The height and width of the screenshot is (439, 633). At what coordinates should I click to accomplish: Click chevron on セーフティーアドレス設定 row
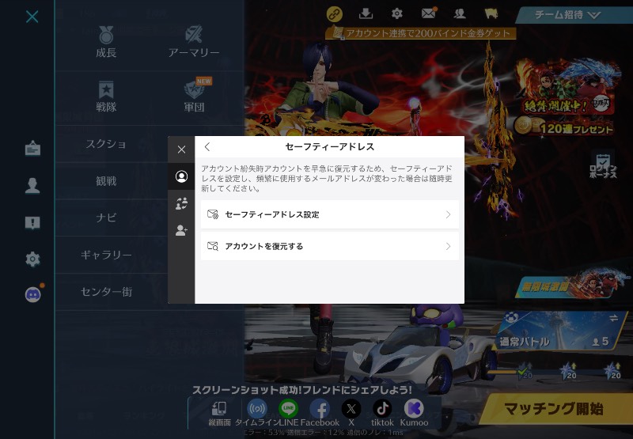(x=448, y=214)
